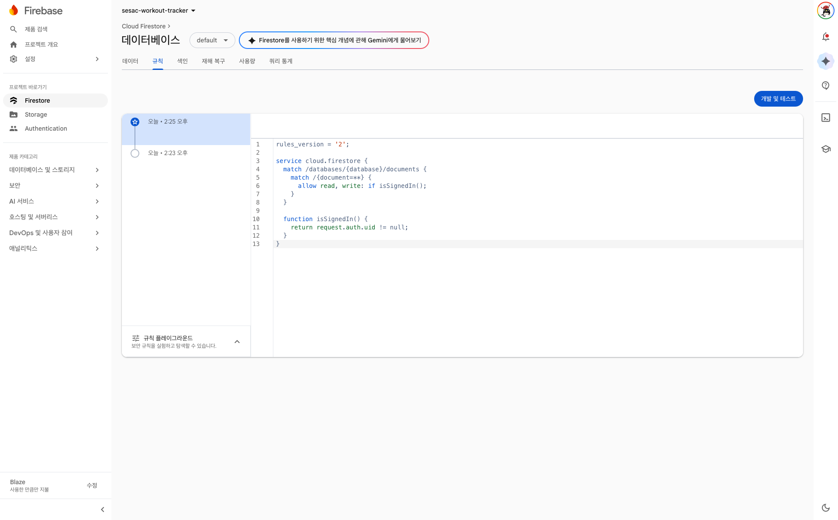Switch to the 재해 복구 tab
This screenshot has height=520, width=838.
pyautogui.click(x=213, y=61)
